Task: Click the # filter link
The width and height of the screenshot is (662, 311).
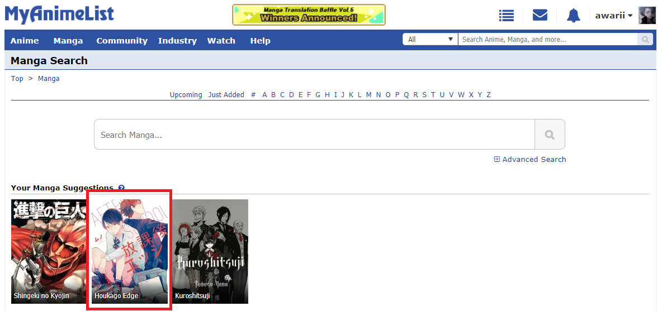Action: click(x=253, y=95)
